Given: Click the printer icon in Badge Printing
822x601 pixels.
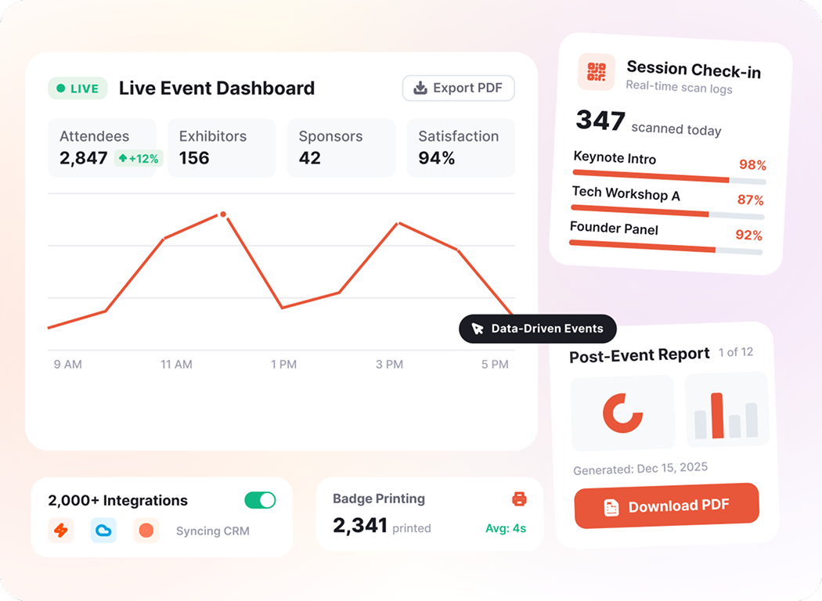Looking at the screenshot, I should [x=519, y=498].
